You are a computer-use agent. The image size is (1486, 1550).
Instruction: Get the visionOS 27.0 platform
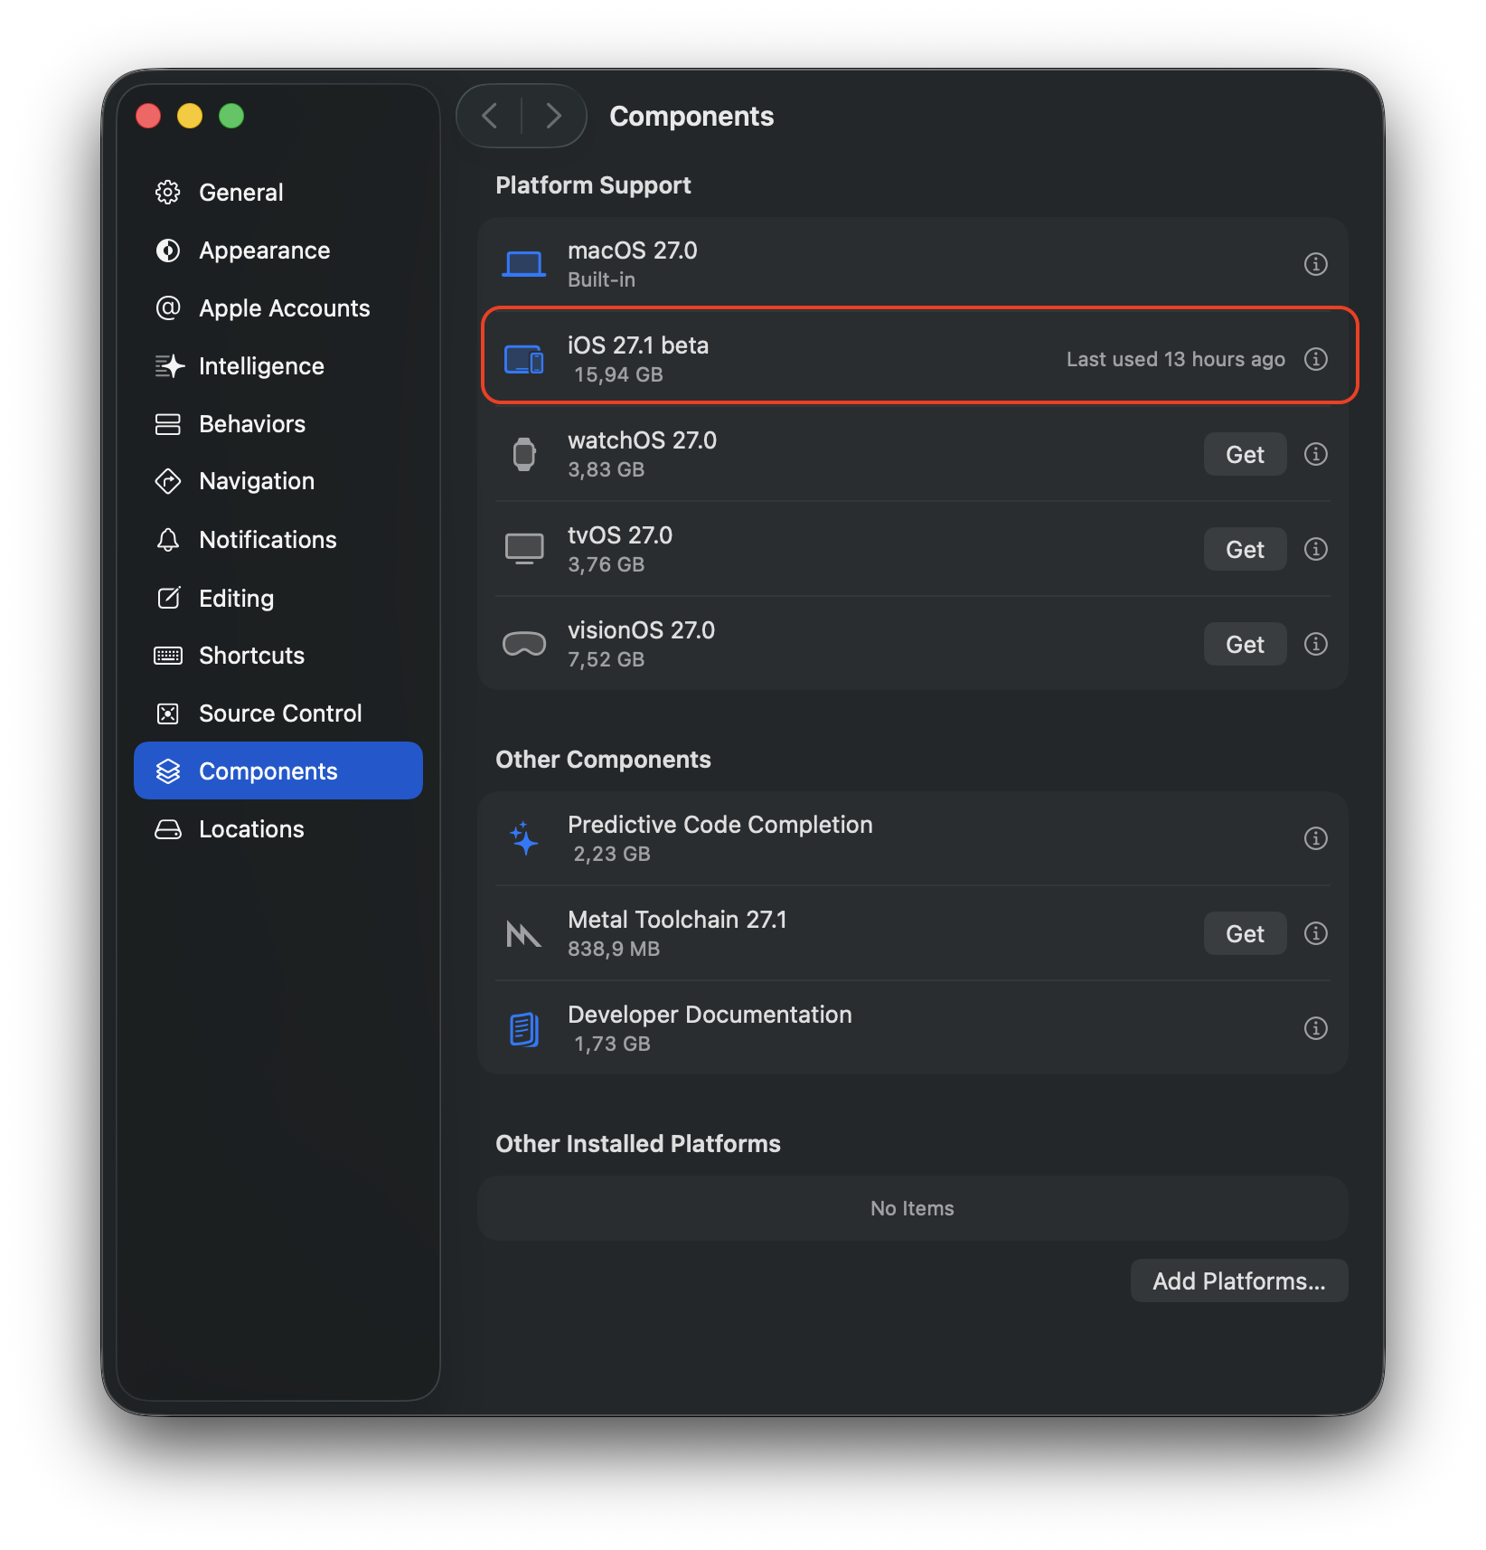pyautogui.click(x=1245, y=644)
